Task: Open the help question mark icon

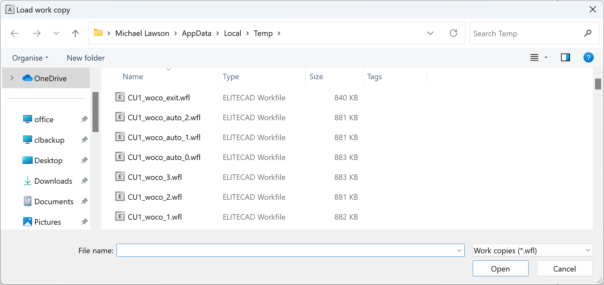Action: (588, 58)
